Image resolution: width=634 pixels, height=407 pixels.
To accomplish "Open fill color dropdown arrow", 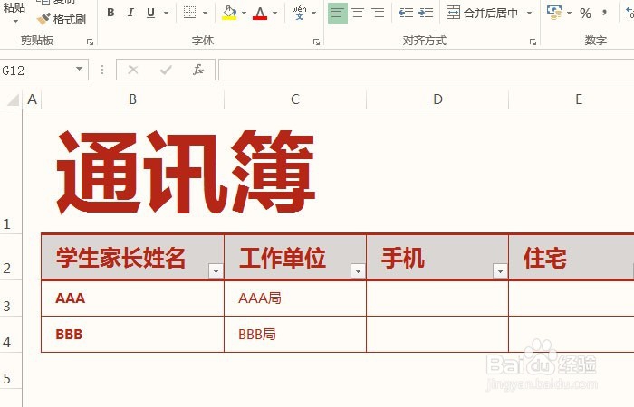I will 244,13.
